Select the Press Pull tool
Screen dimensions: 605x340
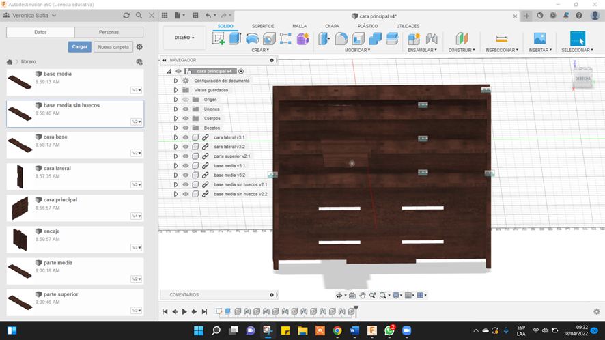click(324, 39)
